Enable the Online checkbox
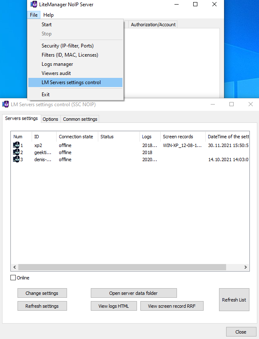 [x=13, y=278]
